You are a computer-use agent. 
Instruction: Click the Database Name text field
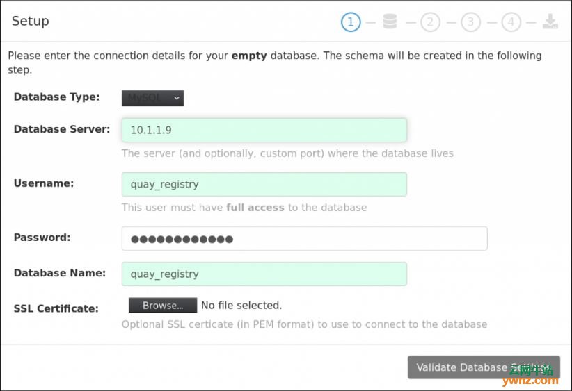[x=264, y=274]
